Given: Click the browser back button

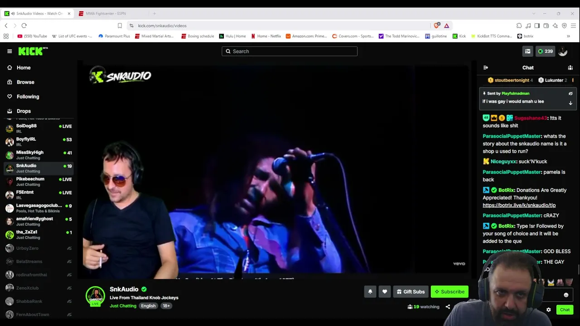Looking at the screenshot, I should click(x=6, y=26).
